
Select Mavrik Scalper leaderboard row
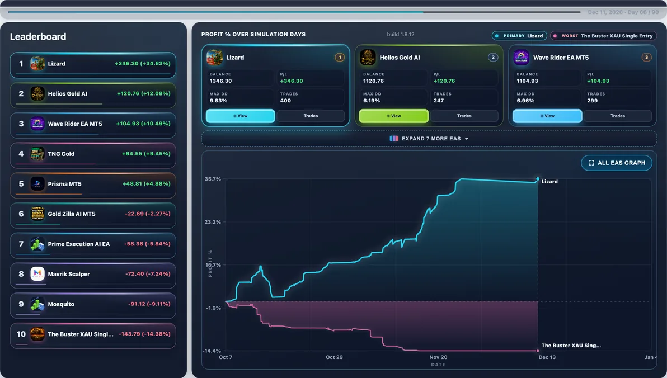pyautogui.click(x=93, y=276)
